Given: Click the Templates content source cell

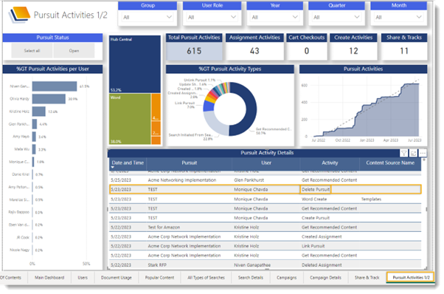Looking at the screenshot, I should coord(371,199).
